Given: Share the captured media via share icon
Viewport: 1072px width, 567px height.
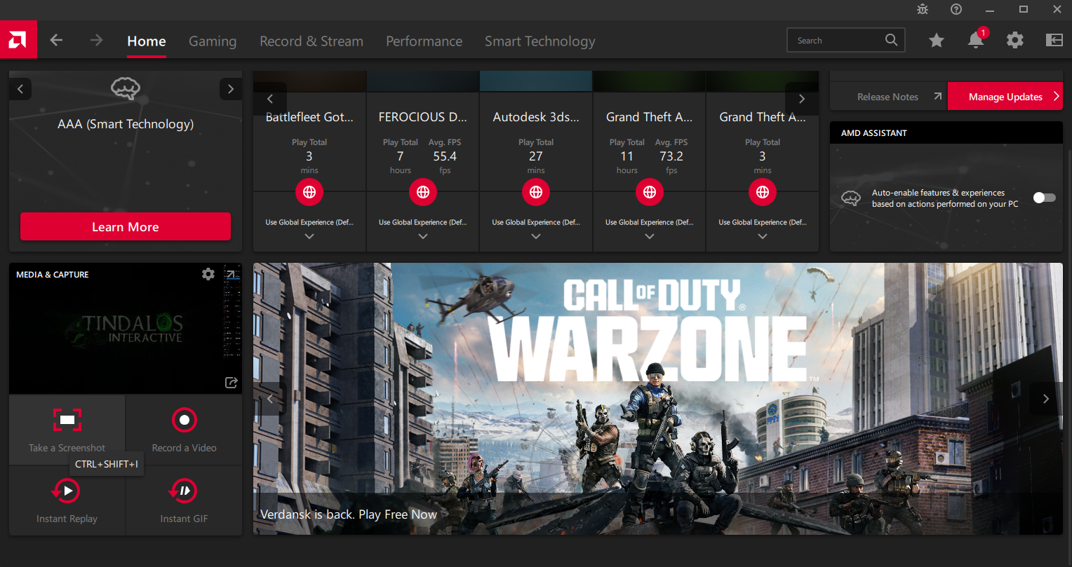Looking at the screenshot, I should [x=231, y=383].
